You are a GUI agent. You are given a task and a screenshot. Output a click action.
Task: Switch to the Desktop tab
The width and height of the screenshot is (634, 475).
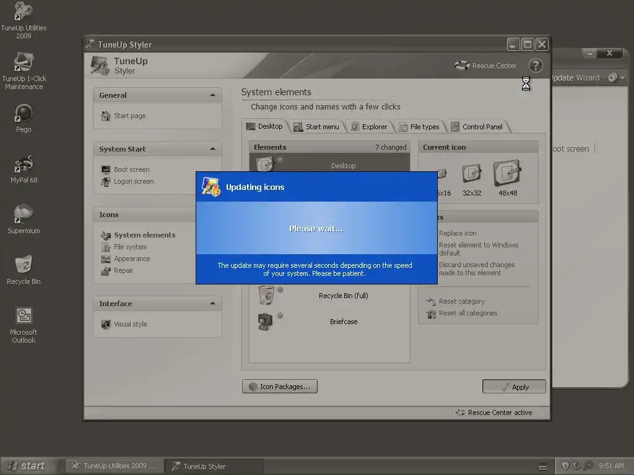point(265,126)
